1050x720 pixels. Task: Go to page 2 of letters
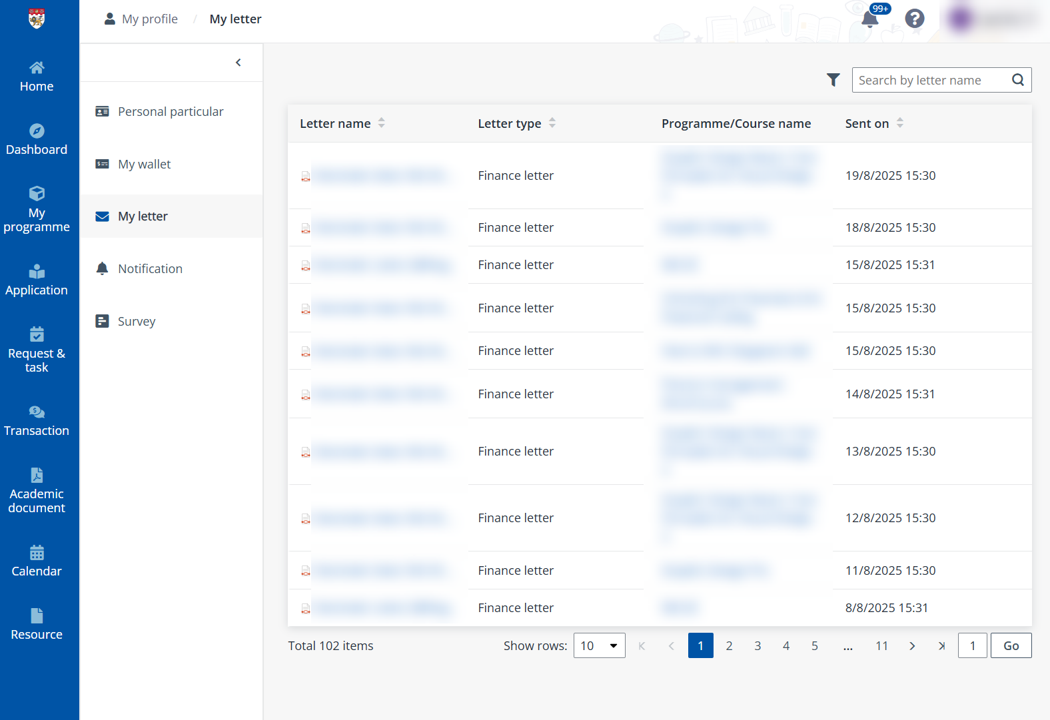tap(729, 645)
